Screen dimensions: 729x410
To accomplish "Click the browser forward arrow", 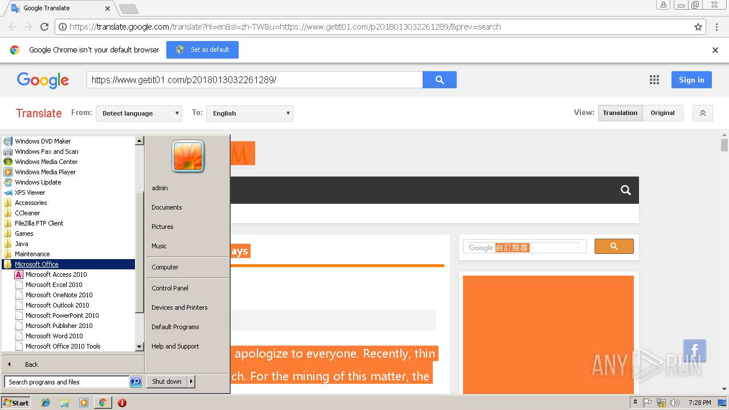I will 28,27.
